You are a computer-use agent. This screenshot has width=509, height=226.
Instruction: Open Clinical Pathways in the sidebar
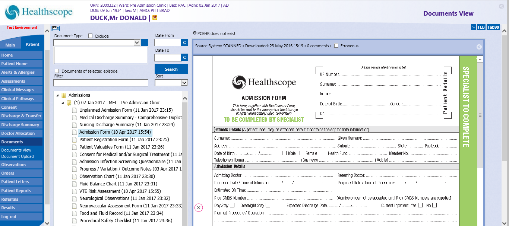pyautogui.click(x=21, y=99)
